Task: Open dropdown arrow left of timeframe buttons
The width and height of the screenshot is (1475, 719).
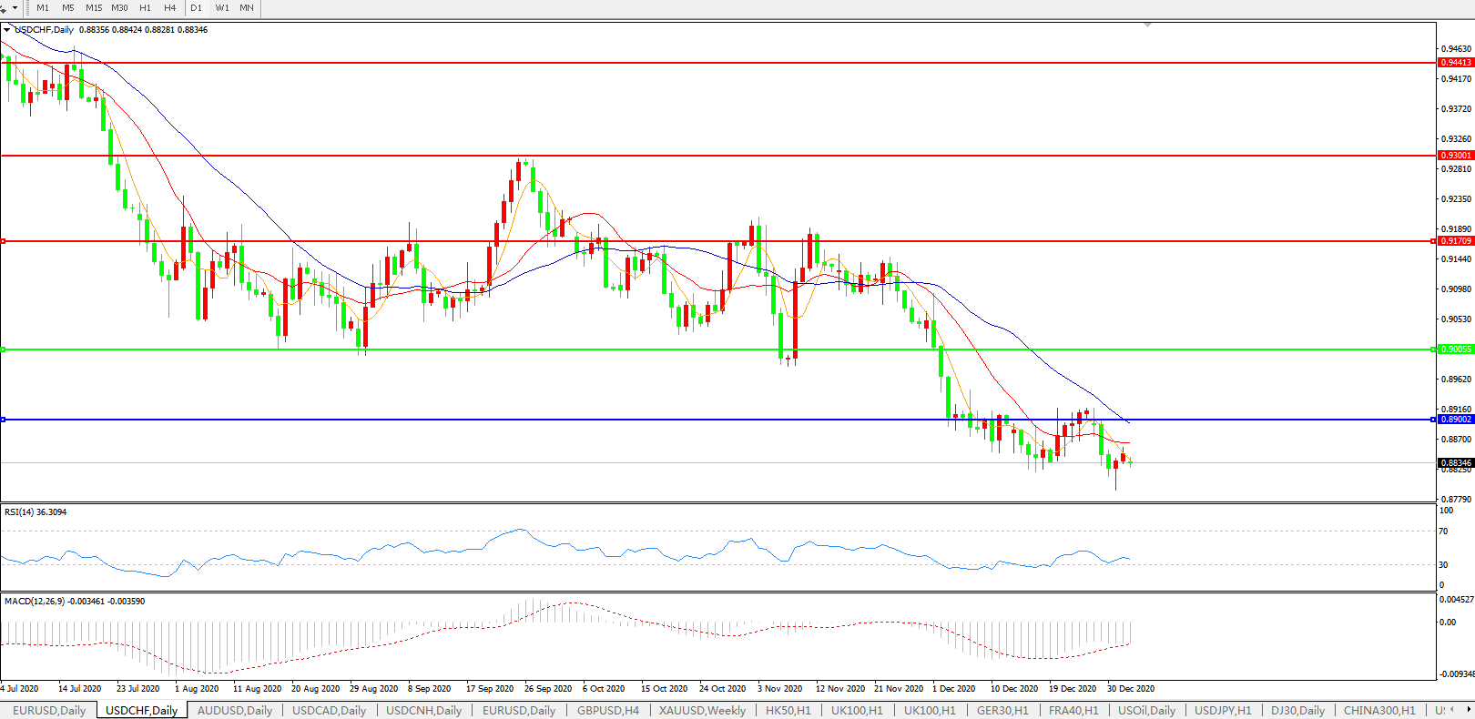Action: pyautogui.click(x=15, y=7)
